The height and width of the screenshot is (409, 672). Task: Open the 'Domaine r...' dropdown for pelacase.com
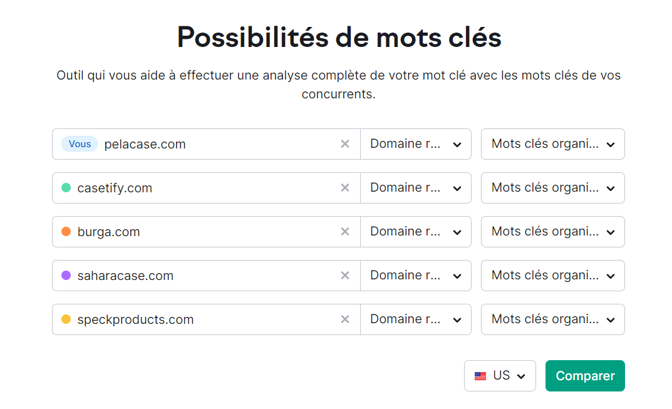coord(415,144)
